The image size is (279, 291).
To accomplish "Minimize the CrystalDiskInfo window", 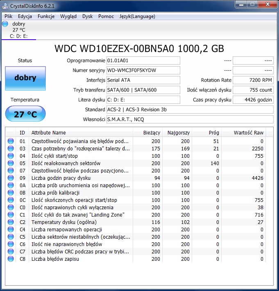I will tap(241, 4).
